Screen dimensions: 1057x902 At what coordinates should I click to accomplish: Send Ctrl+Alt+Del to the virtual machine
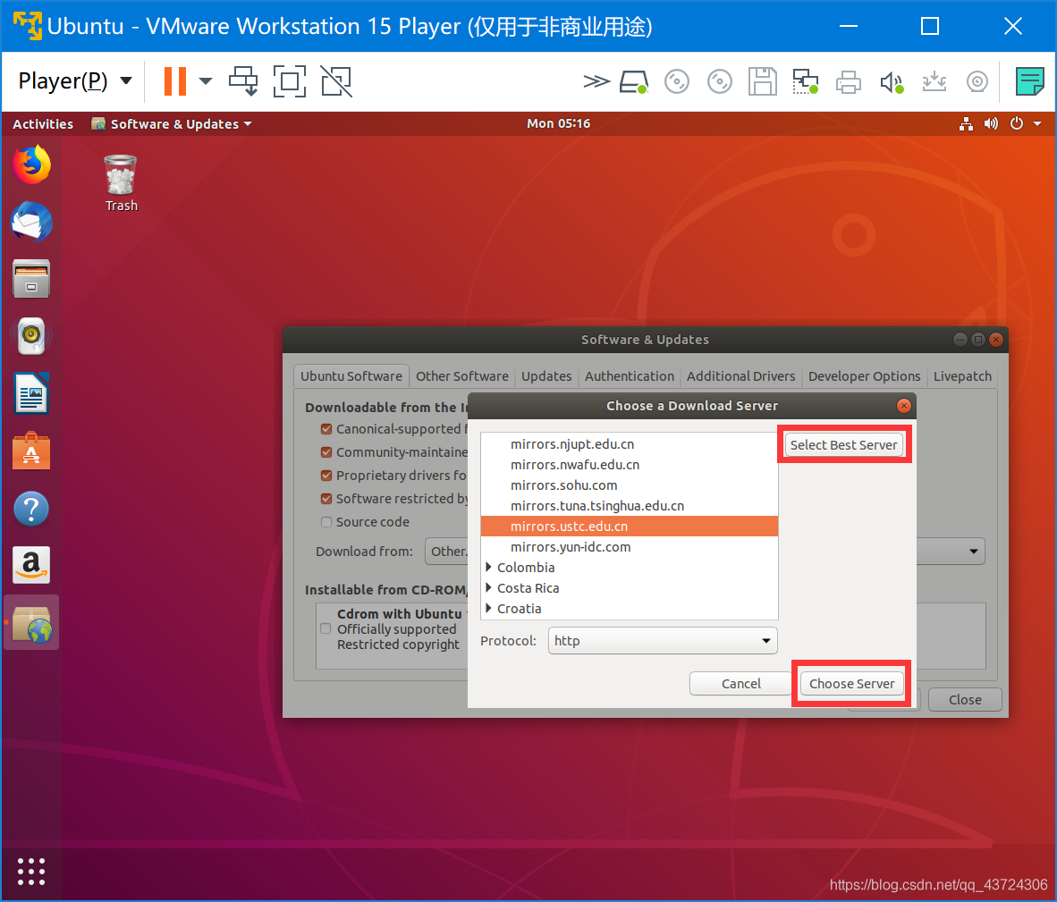[243, 81]
